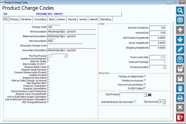Click the Secondary Charge Code field

65,46
